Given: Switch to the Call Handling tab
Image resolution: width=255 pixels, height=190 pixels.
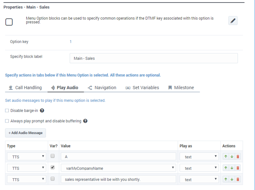Looking at the screenshot, I should coord(25,88).
